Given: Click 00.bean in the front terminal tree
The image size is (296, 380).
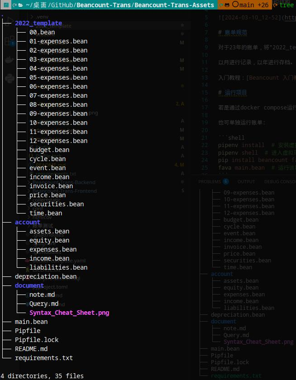Looking at the screenshot, I should point(42,32).
